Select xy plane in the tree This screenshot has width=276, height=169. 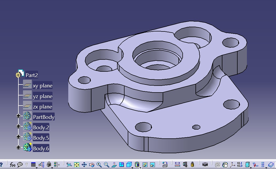[x=42, y=86]
